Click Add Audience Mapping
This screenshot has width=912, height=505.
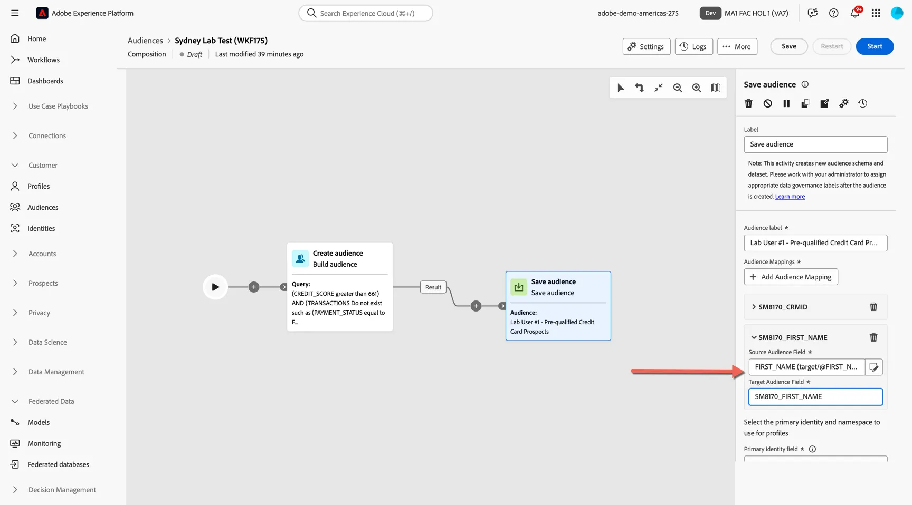(791, 277)
